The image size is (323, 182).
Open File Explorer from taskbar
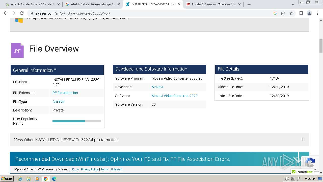tap(29, 179)
